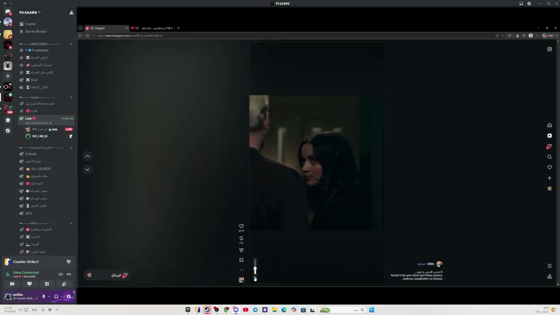Go to next reel with down arrow

point(87,169)
